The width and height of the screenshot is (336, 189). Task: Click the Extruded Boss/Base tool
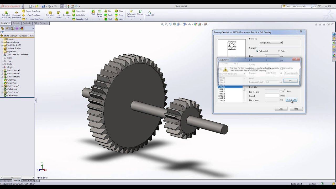coord(6,14)
